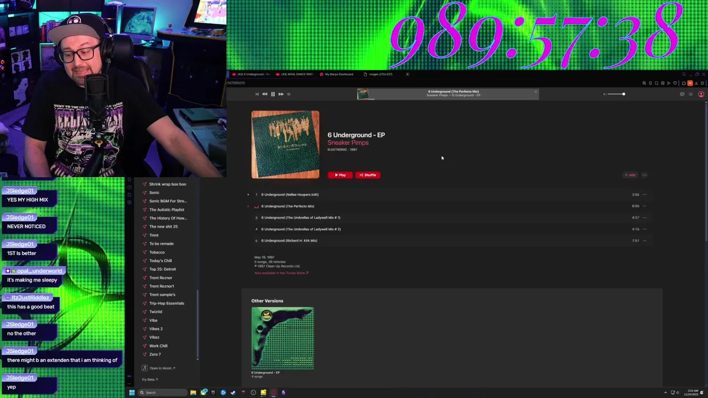The width and height of the screenshot is (708, 398).
Task: Open The Autistic Playlist
Action: coord(166,210)
